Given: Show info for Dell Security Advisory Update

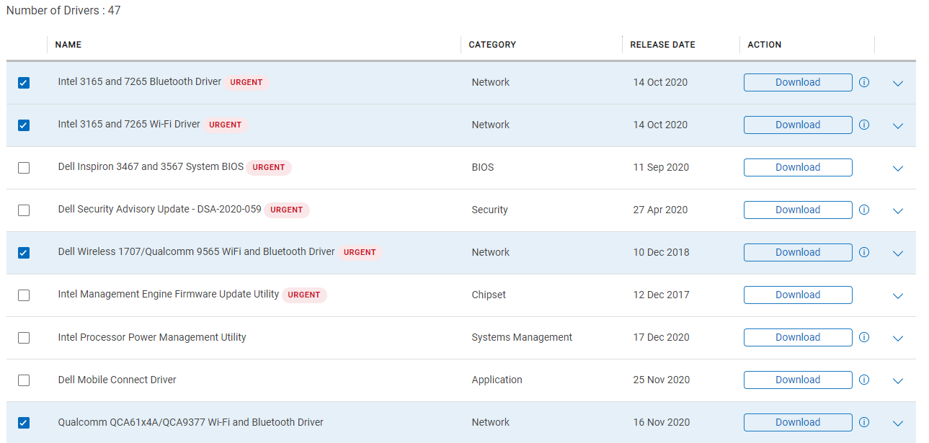Looking at the screenshot, I should coord(864,210).
